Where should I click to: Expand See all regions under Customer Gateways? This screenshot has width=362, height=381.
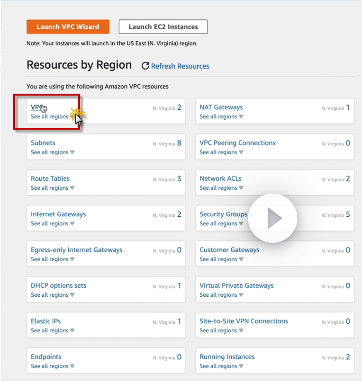221,259
